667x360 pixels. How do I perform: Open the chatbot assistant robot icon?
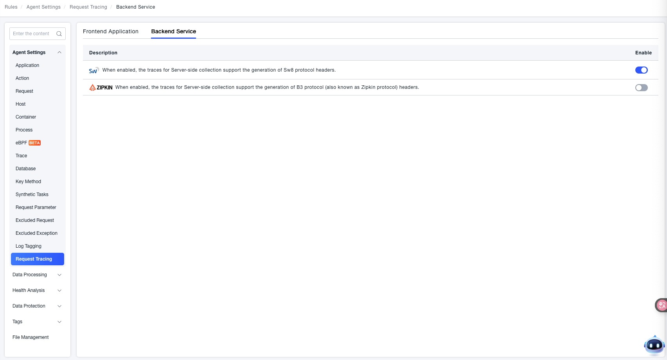[654, 345]
